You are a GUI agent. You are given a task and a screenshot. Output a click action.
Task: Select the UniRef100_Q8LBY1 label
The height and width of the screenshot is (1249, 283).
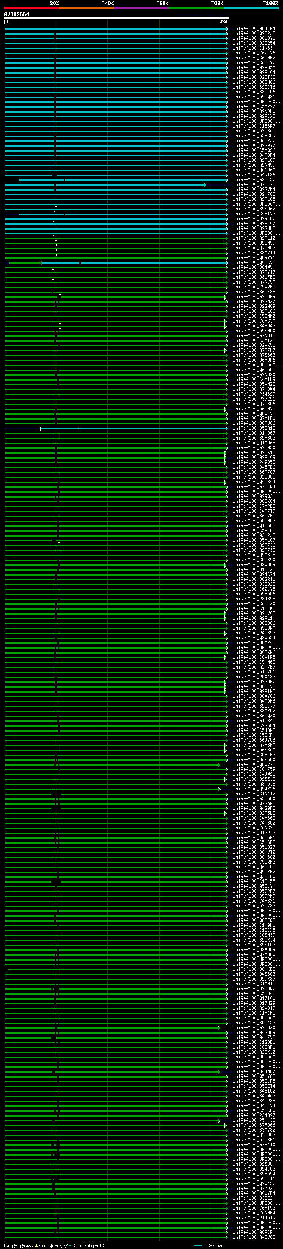pyautogui.click(x=254, y=38)
